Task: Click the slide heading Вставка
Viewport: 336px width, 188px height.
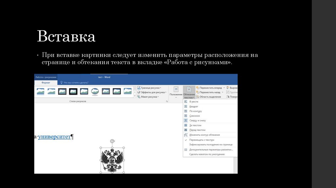Action: click(66, 36)
